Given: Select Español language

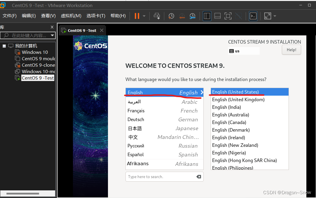Looking at the screenshot, I should [165, 154].
